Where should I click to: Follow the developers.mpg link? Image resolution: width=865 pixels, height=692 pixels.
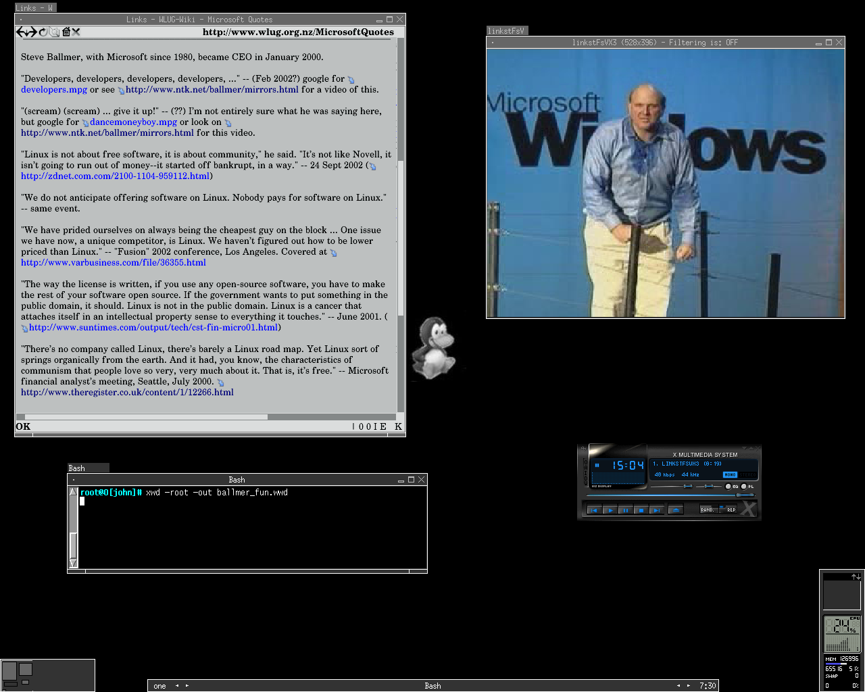click(x=54, y=89)
